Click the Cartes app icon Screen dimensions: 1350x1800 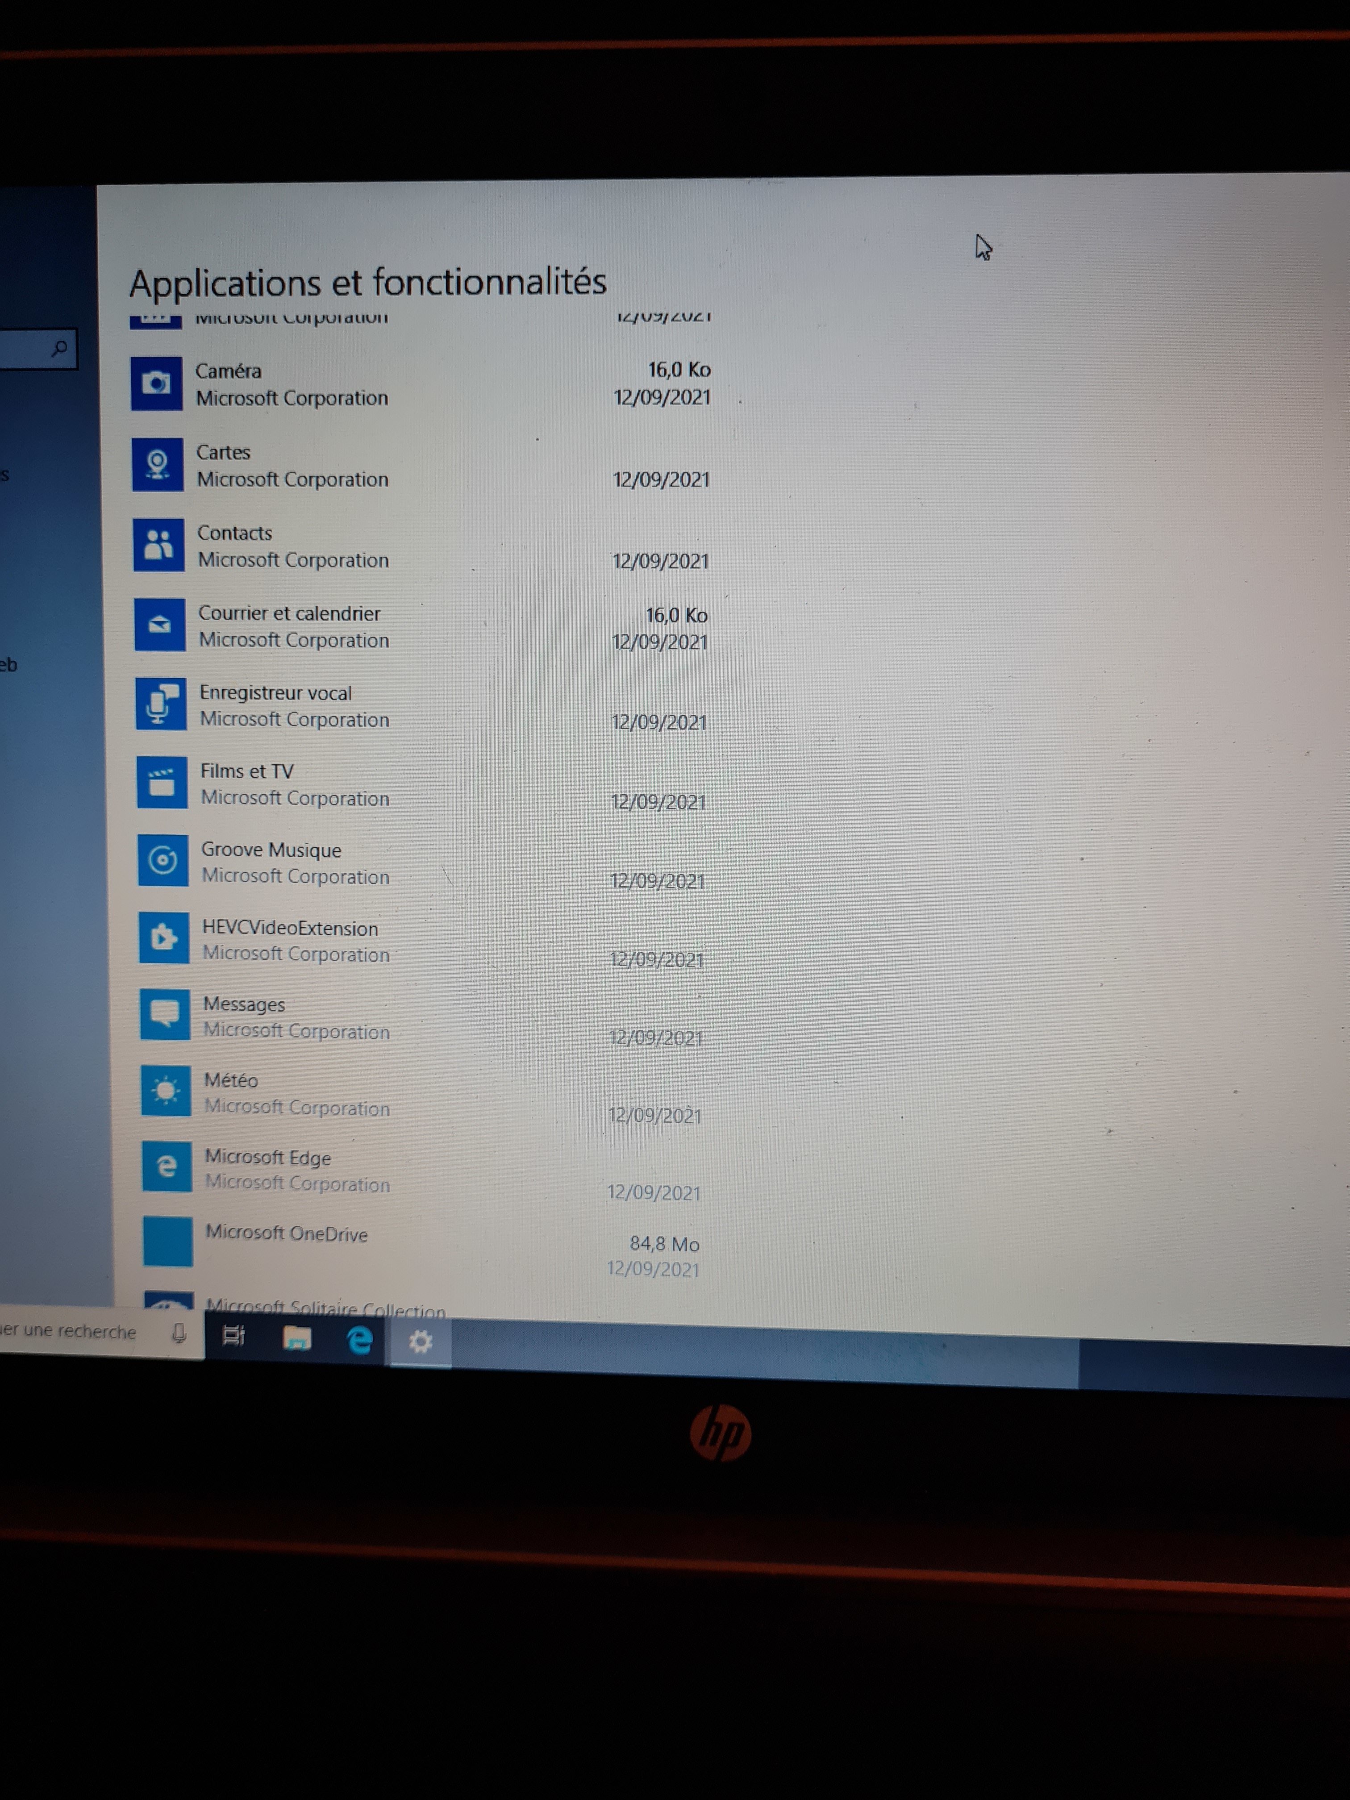(157, 464)
